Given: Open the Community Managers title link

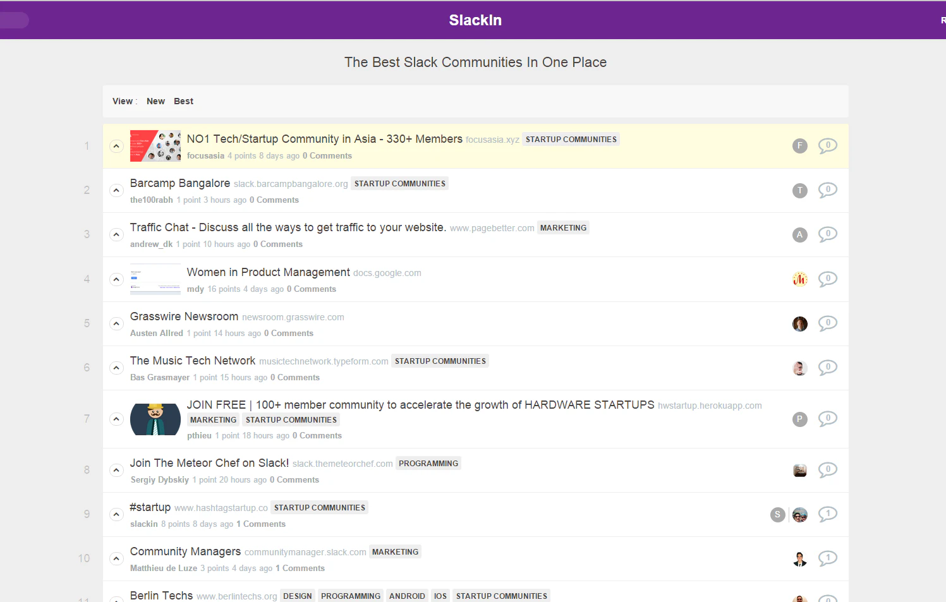Looking at the screenshot, I should [185, 551].
